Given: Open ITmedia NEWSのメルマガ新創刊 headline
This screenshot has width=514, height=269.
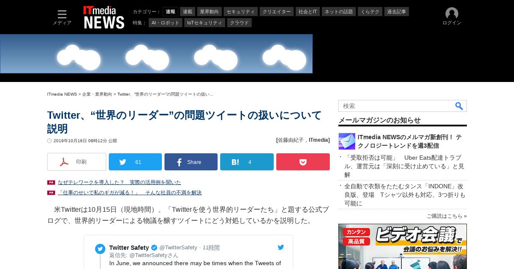Looking at the screenshot, I should pyautogui.click(x=409, y=141).
